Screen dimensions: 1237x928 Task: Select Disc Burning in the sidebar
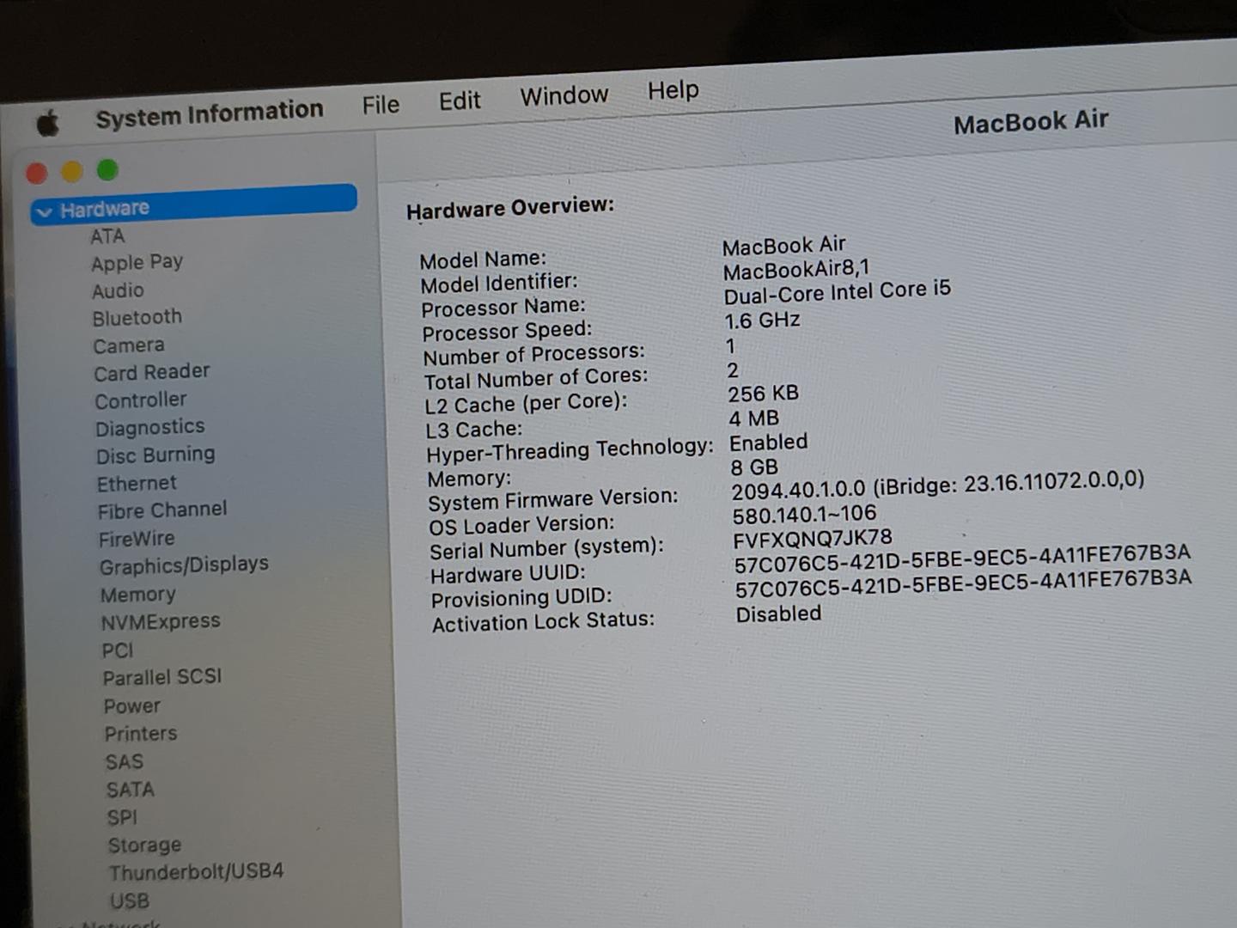(x=155, y=455)
